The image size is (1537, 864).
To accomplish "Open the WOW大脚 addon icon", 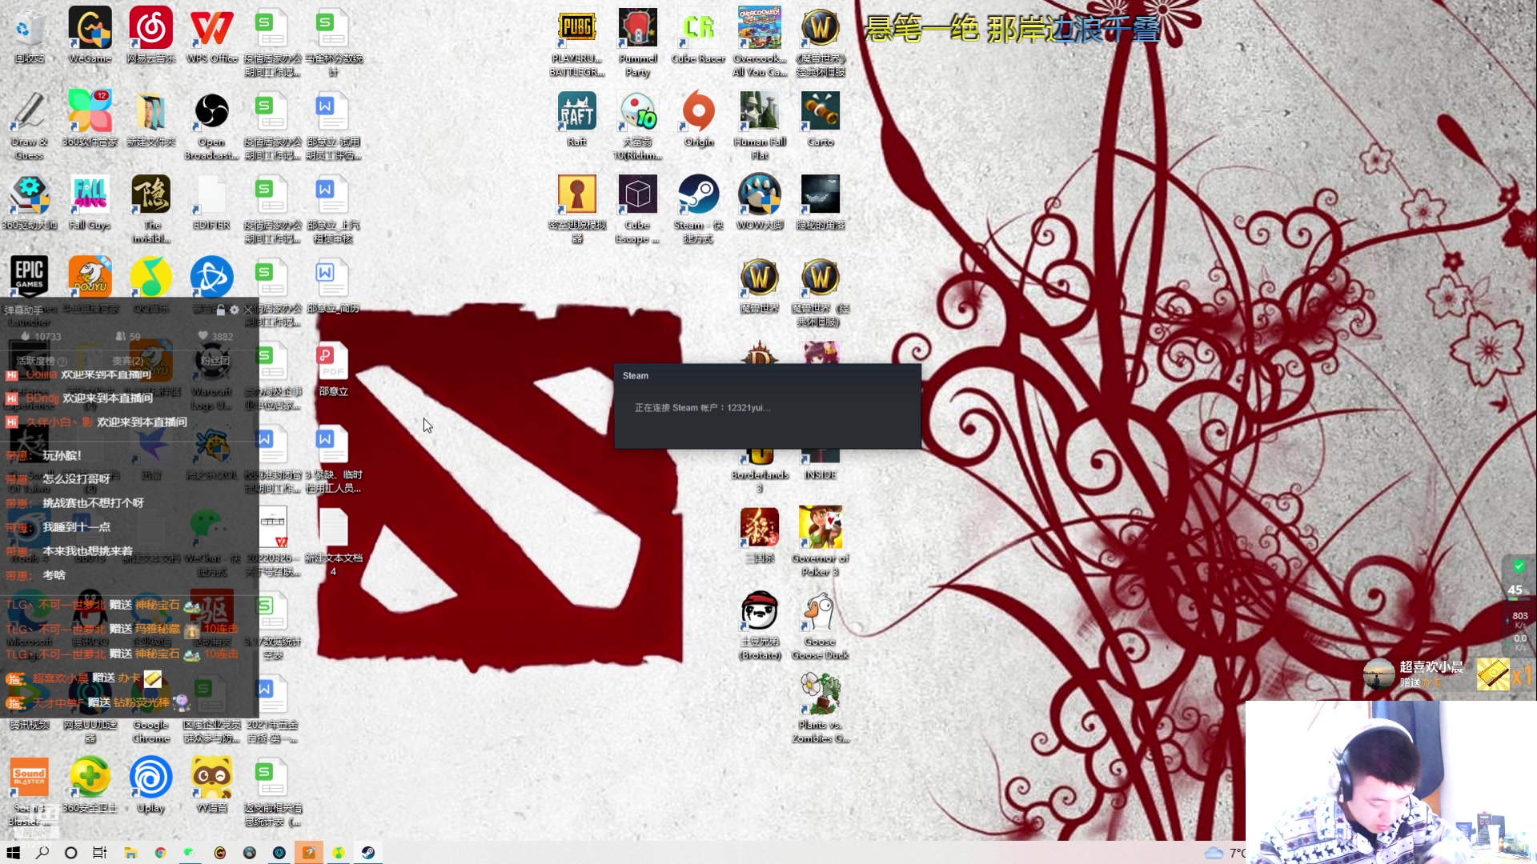I will [x=760, y=202].
